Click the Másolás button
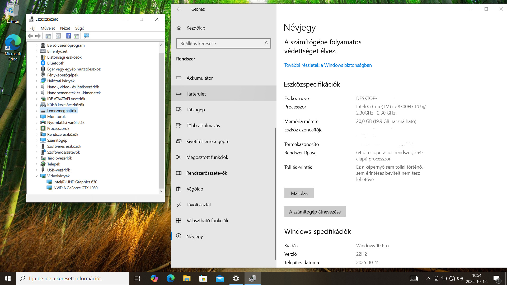 tap(299, 193)
